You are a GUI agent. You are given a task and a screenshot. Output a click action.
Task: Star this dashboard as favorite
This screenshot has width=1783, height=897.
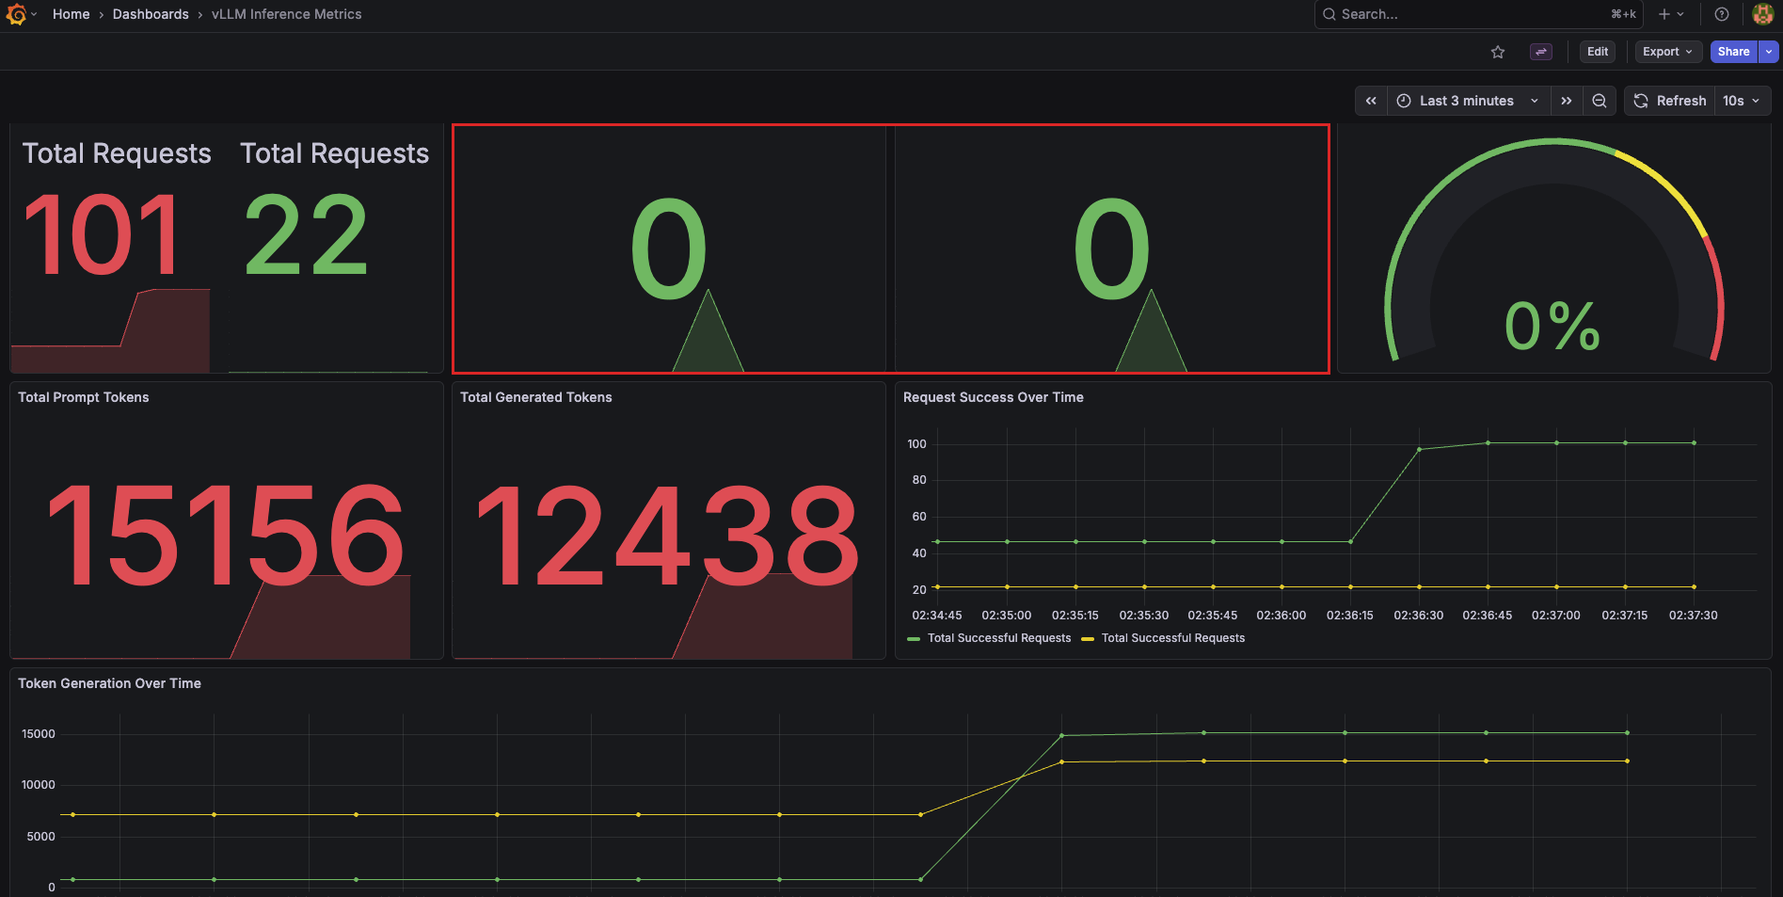coord(1498,52)
